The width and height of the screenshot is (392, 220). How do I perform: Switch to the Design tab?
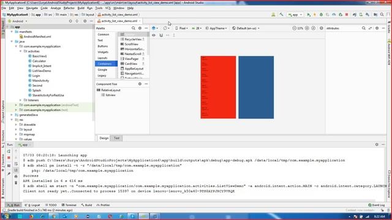(104, 138)
